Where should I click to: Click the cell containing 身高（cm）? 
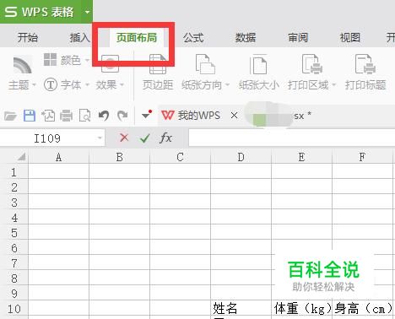pos(362,309)
